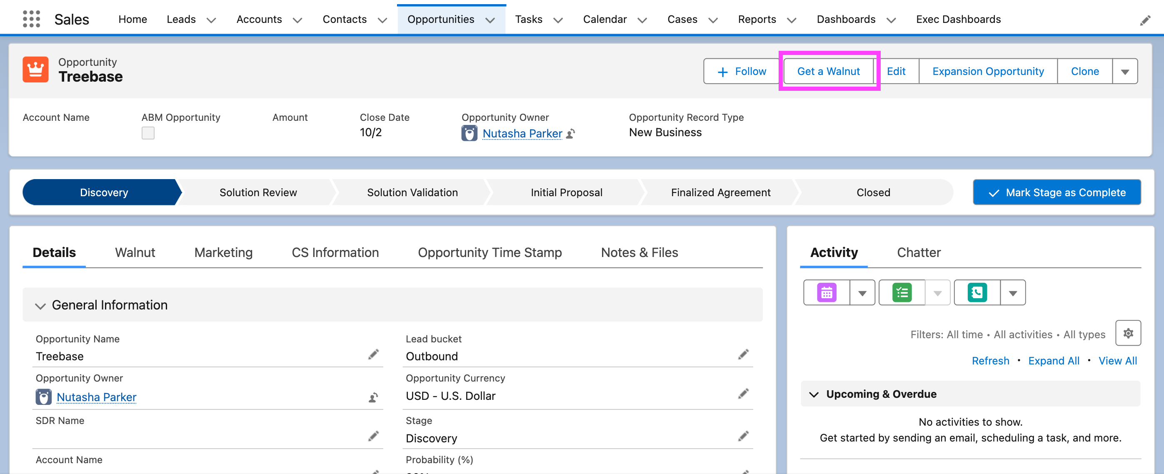Viewport: 1164px width, 474px height.
Task: Click pencil icon to edit Opportunity Name
Action: point(373,355)
